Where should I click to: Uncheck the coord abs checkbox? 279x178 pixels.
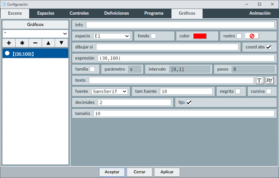(268, 47)
